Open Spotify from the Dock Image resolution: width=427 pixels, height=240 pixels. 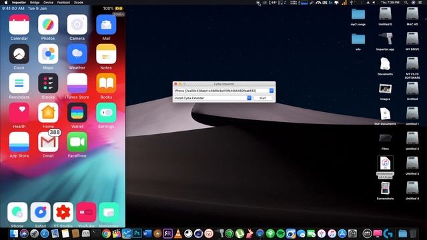point(280,233)
